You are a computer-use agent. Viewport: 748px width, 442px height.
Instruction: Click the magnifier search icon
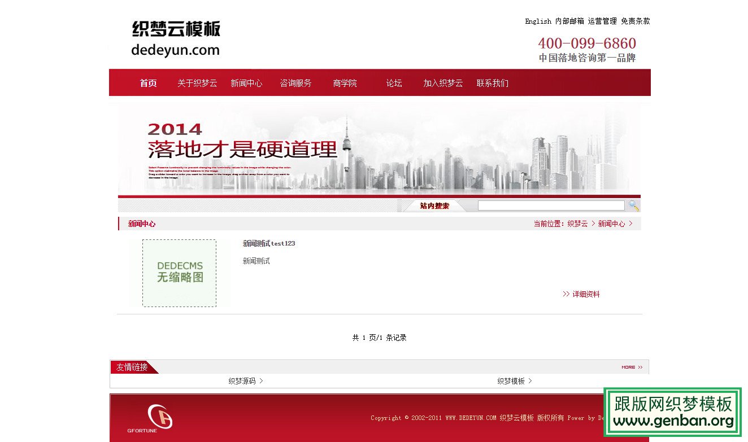click(633, 205)
